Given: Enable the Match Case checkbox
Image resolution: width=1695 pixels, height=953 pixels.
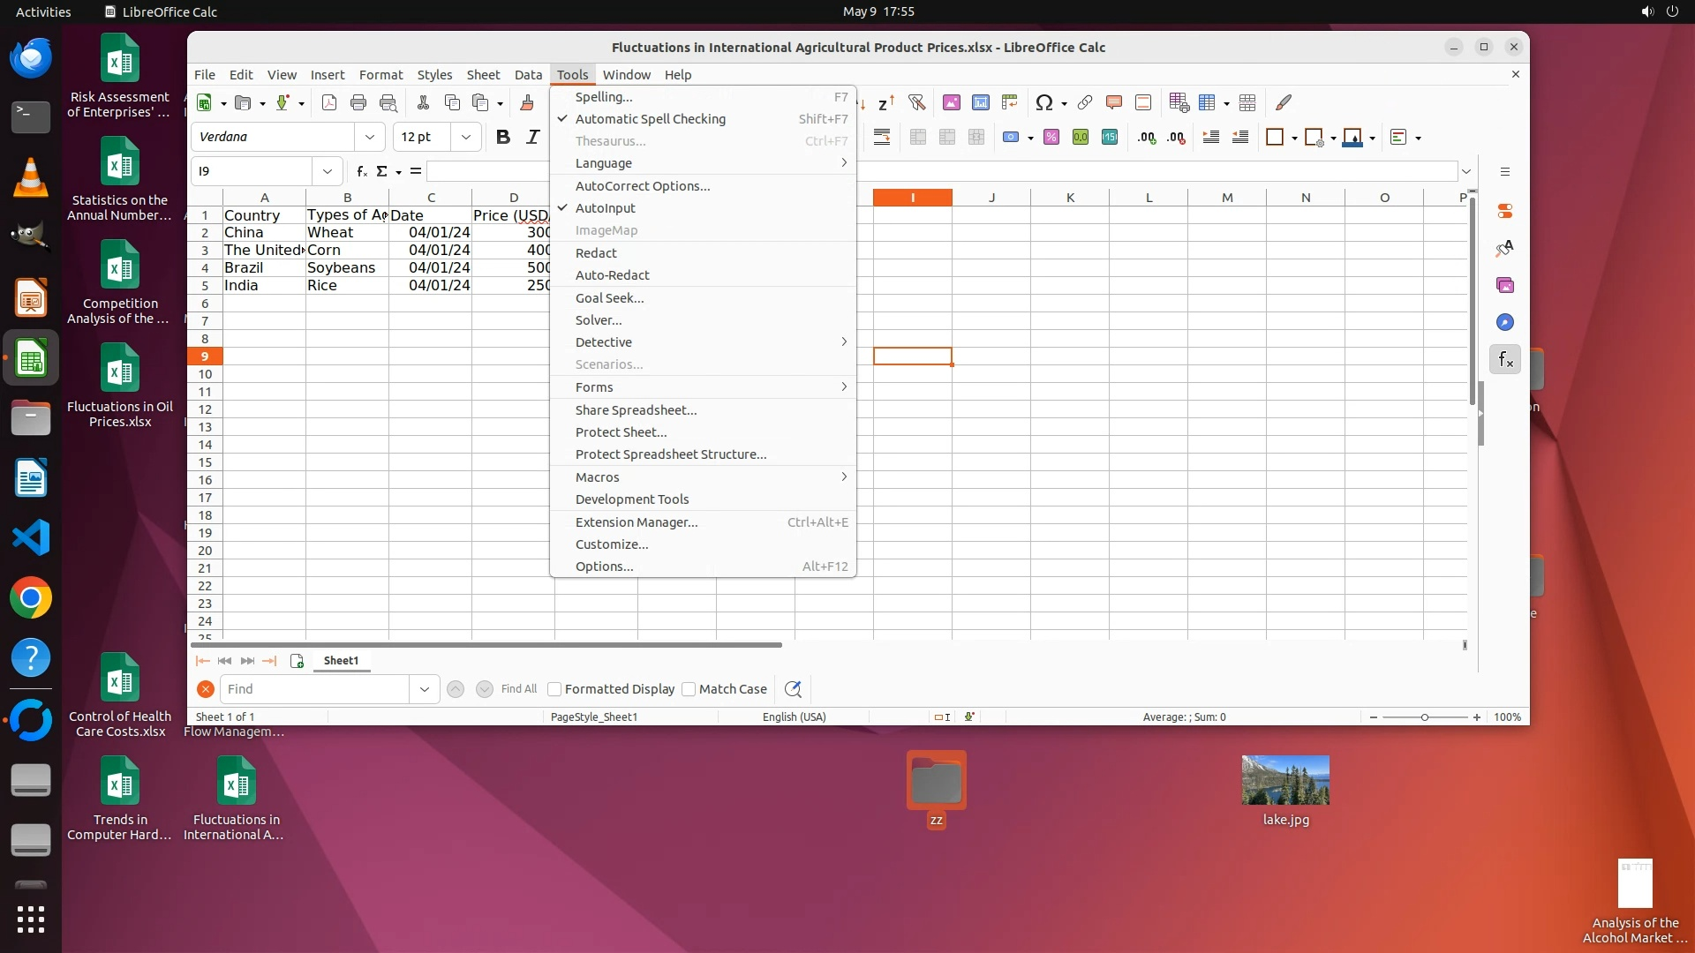Looking at the screenshot, I should coord(689,689).
